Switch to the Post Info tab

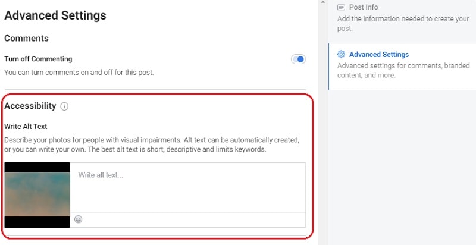(363, 7)
